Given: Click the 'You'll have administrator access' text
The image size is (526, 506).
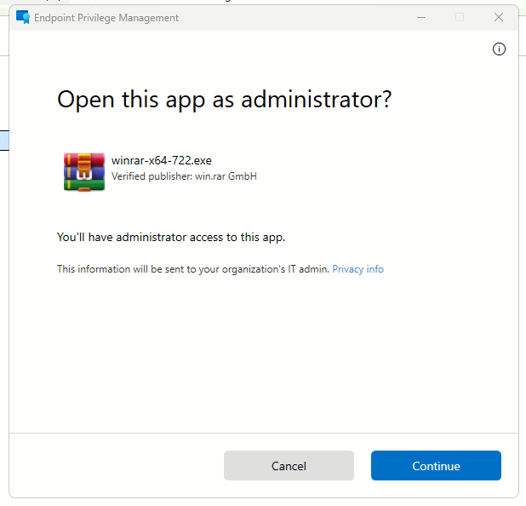Looking at the screenshot, I should [171, 238].
